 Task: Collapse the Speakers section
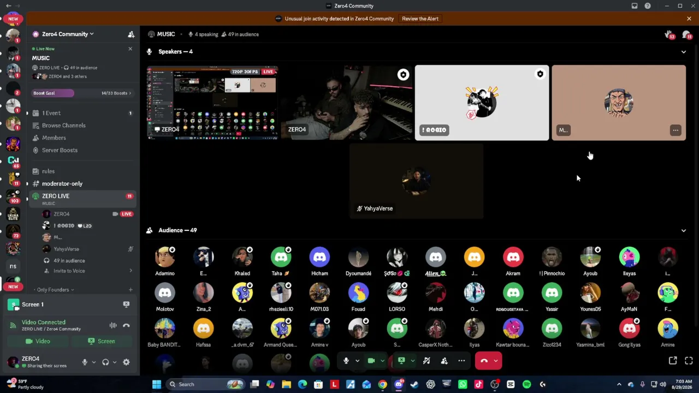pyautogui.click(x=683, y=52)
